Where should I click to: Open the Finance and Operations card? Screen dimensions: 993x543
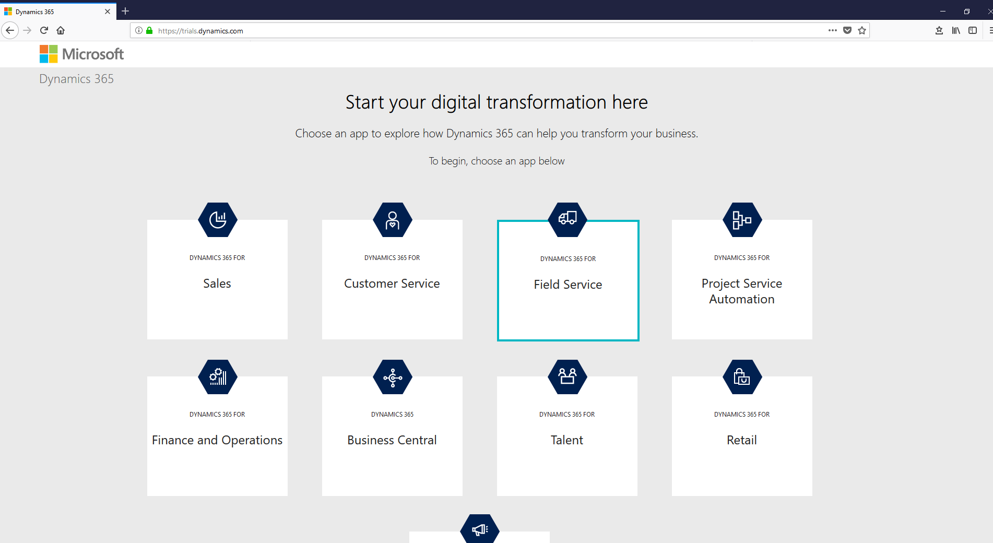(x=217, y=436)
